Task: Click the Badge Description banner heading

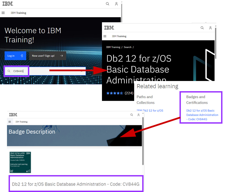Action: [x=32, y=132]
